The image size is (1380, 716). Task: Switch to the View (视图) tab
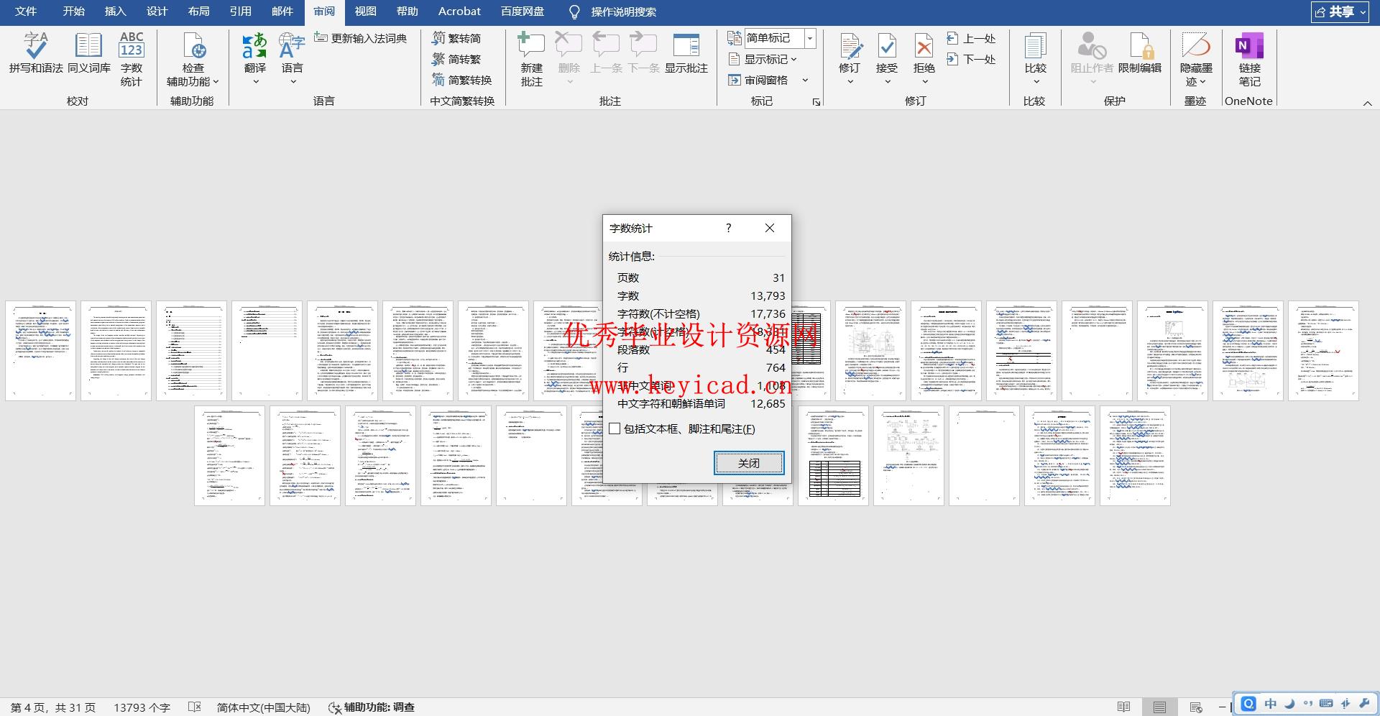click(x=365, y=12)
